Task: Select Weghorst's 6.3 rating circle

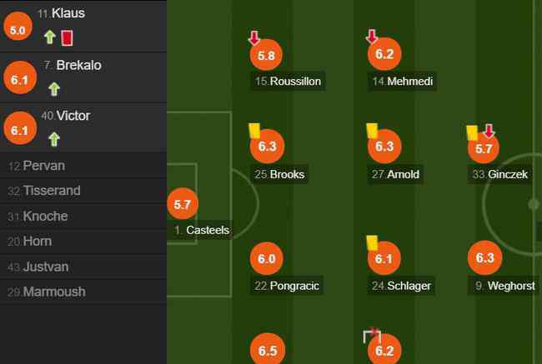Action: click(x=484, y=257)
